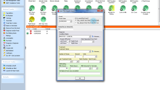Open the Liveweights task
The height and width of the screenshot is (90, 160).
pos(9,38)
